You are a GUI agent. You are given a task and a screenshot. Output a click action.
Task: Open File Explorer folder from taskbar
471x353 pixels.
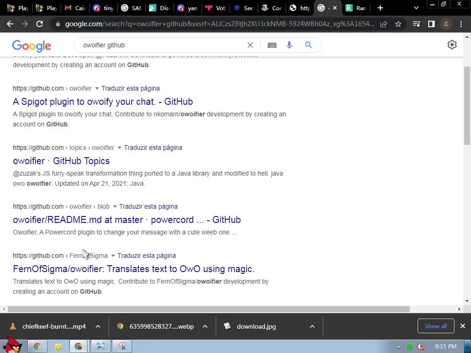[58, 347]
